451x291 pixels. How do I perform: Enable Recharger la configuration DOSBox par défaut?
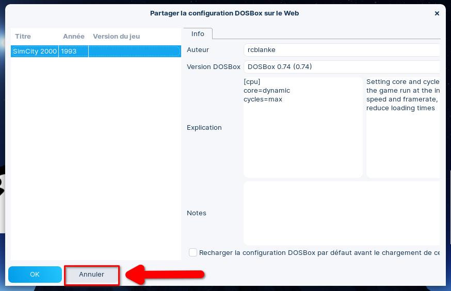point(193,252)
